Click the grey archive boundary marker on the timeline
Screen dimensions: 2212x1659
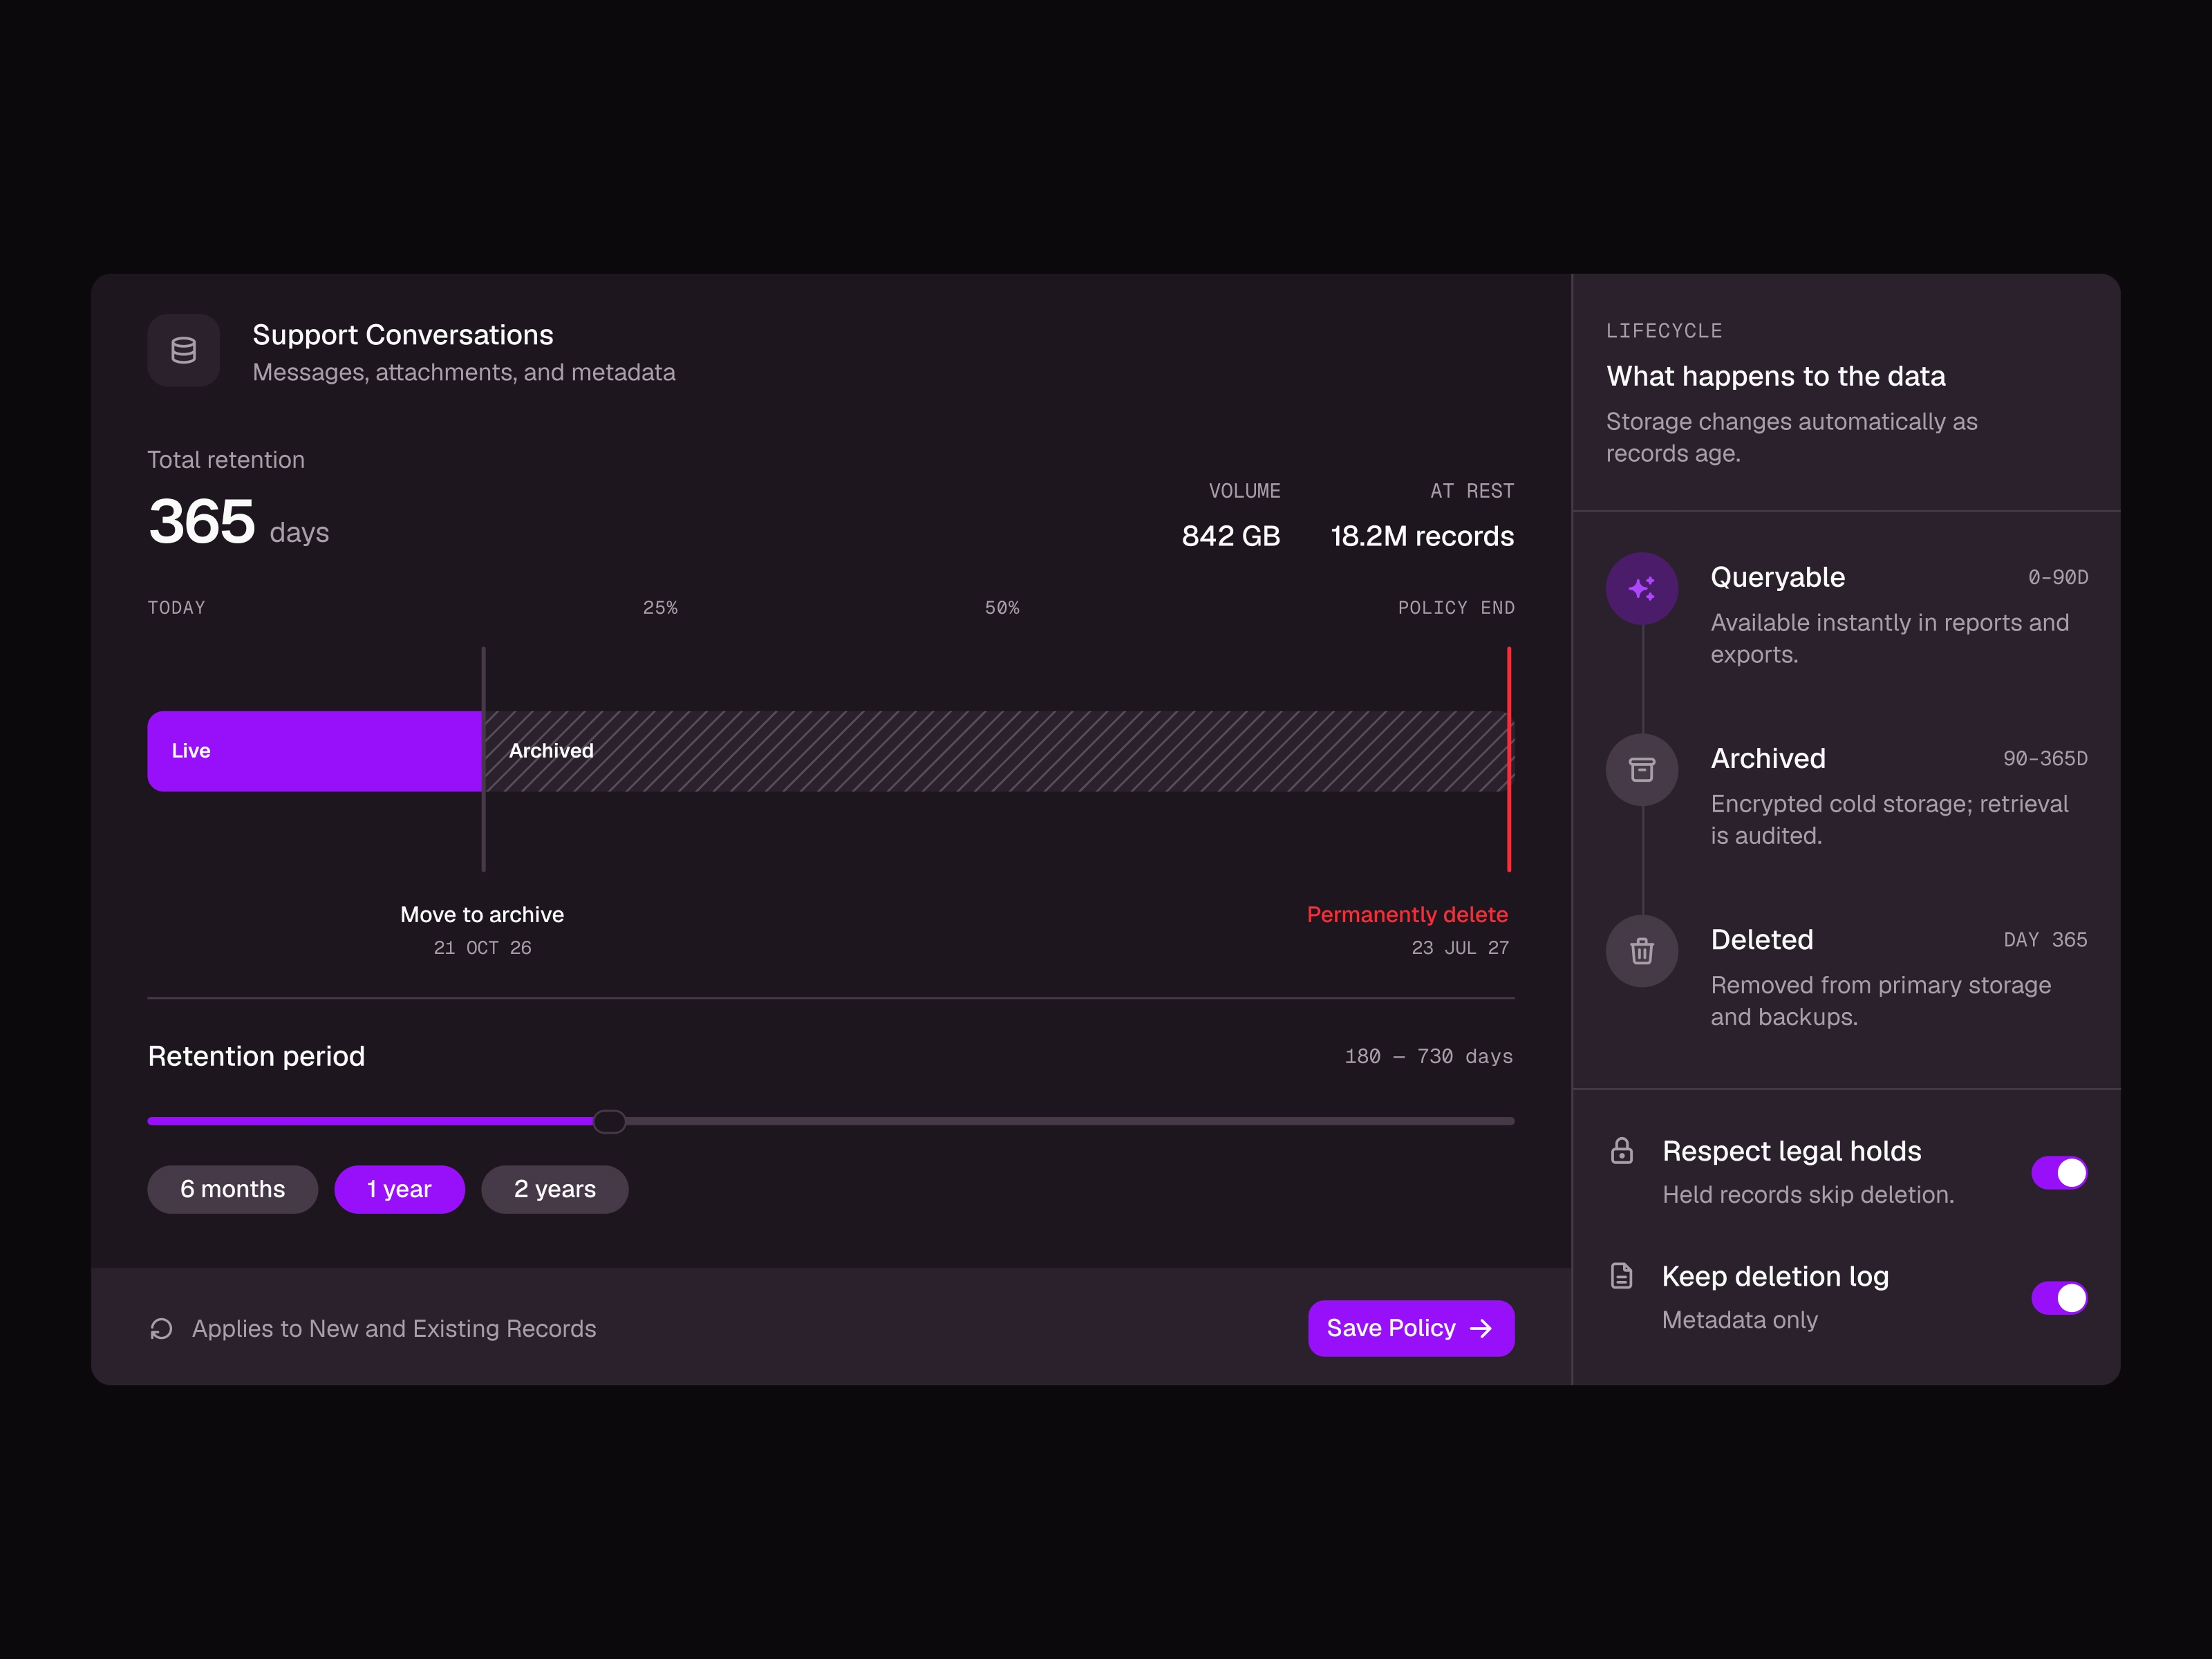tap(483, 759)
